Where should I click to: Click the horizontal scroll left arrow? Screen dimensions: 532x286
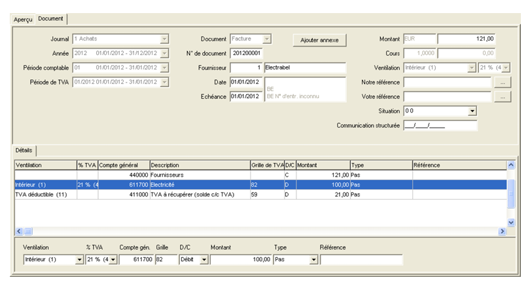(19, 232)
